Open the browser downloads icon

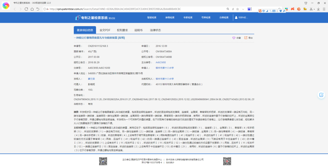(x=318, y=9)
